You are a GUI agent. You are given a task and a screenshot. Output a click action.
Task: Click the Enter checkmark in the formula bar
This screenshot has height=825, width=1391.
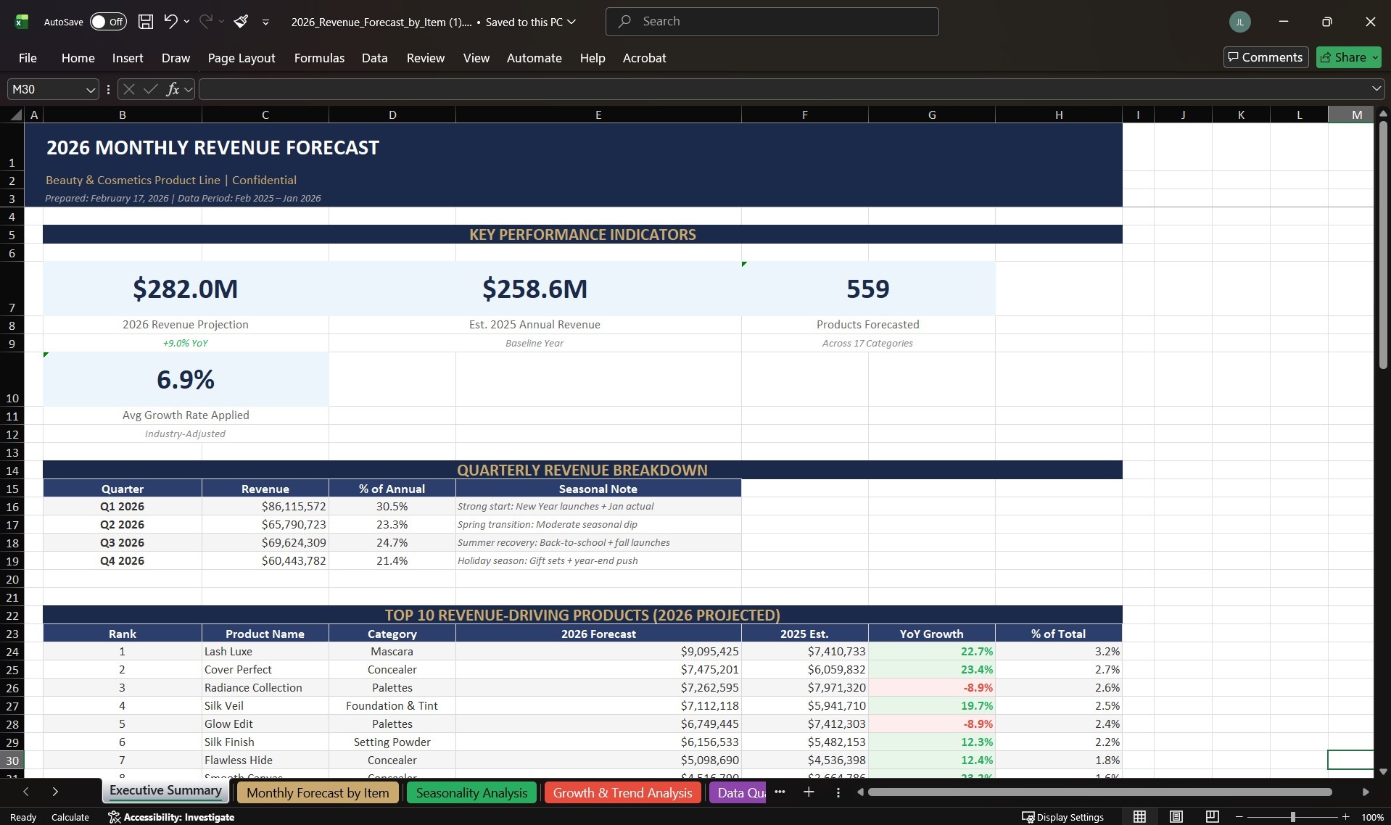pos(150,88)
